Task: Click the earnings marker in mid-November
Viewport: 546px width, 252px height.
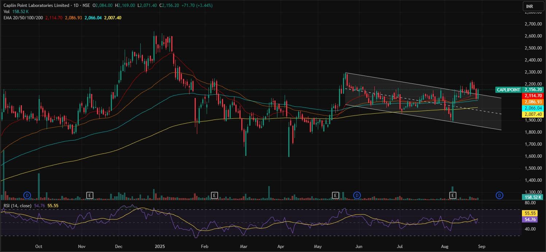Action: [x=90, y=196]
